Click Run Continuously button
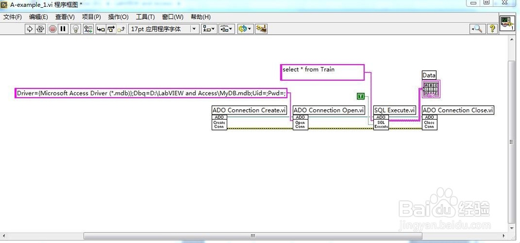Viewport: 520px width, 243px height. (x=40, y=29)
